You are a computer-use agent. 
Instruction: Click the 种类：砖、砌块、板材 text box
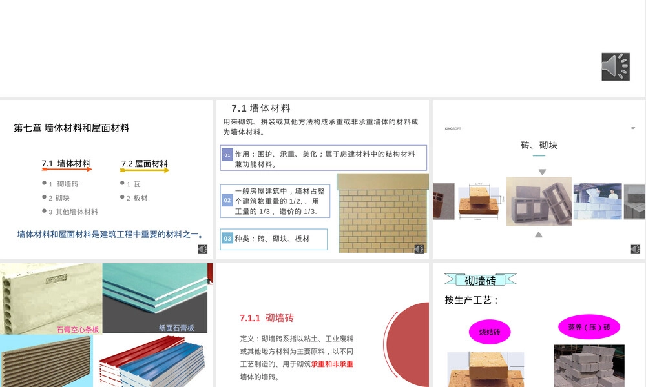274,239
